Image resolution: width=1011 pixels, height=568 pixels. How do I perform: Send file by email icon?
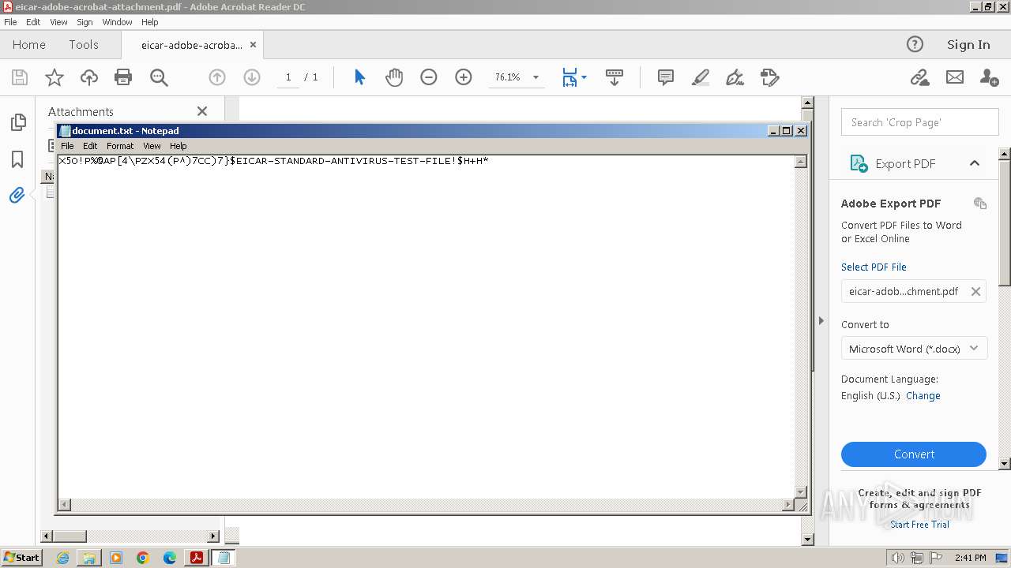click(x=955, y=77)
